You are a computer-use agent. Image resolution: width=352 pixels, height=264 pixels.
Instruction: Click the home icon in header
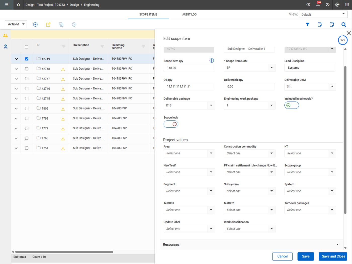(x=18, y=5)
